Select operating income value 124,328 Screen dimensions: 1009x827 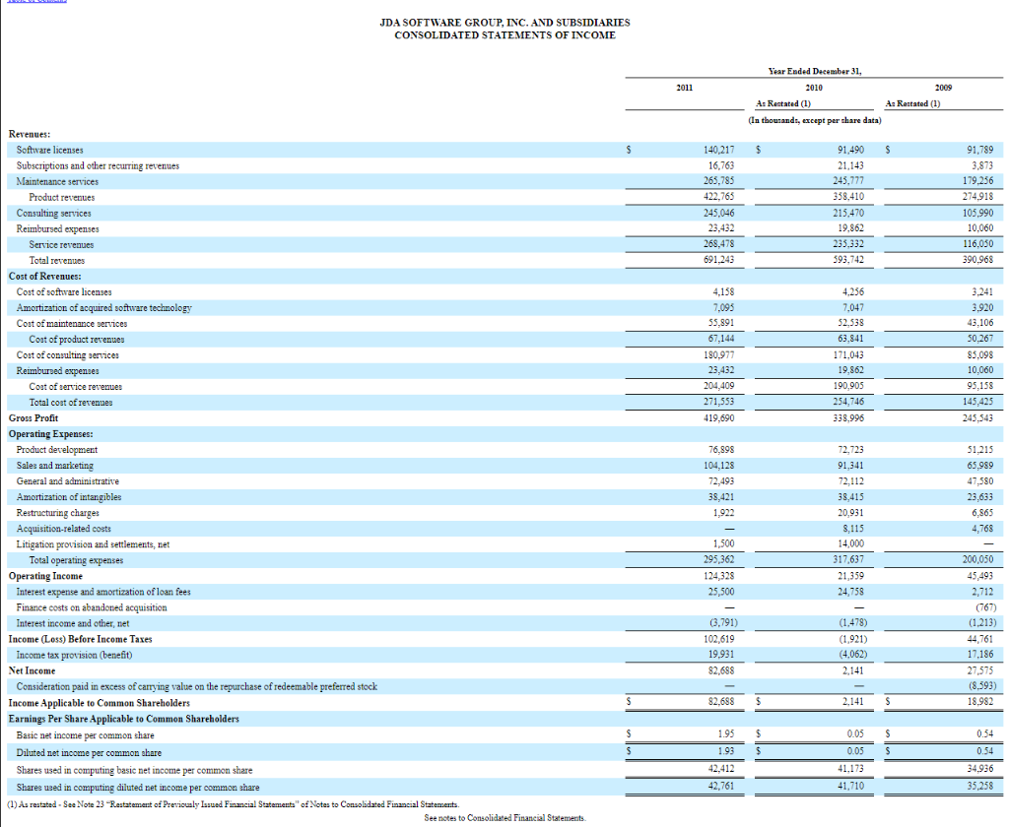point(718,576)
